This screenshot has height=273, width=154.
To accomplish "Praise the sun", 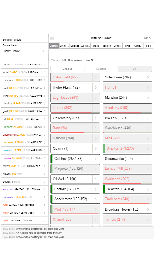I will click(24, 45).
